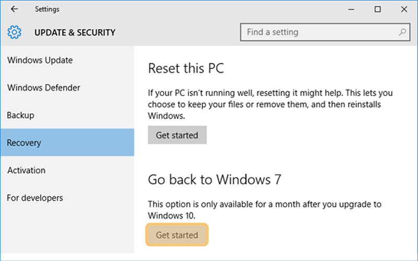Select the highlighted Recovery sidebar item

point(67,142)
